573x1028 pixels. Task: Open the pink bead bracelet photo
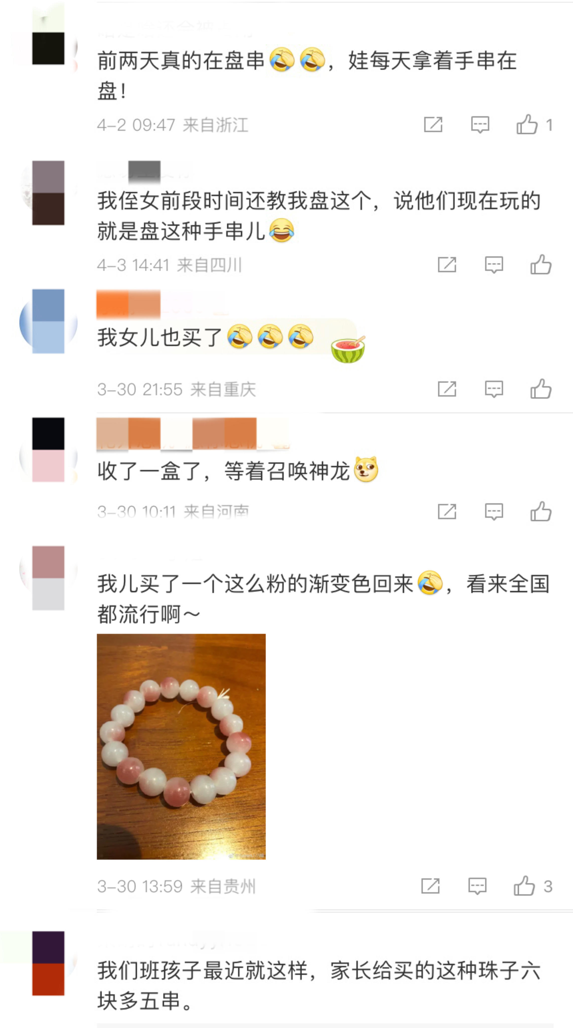click(x=181, y=746)
